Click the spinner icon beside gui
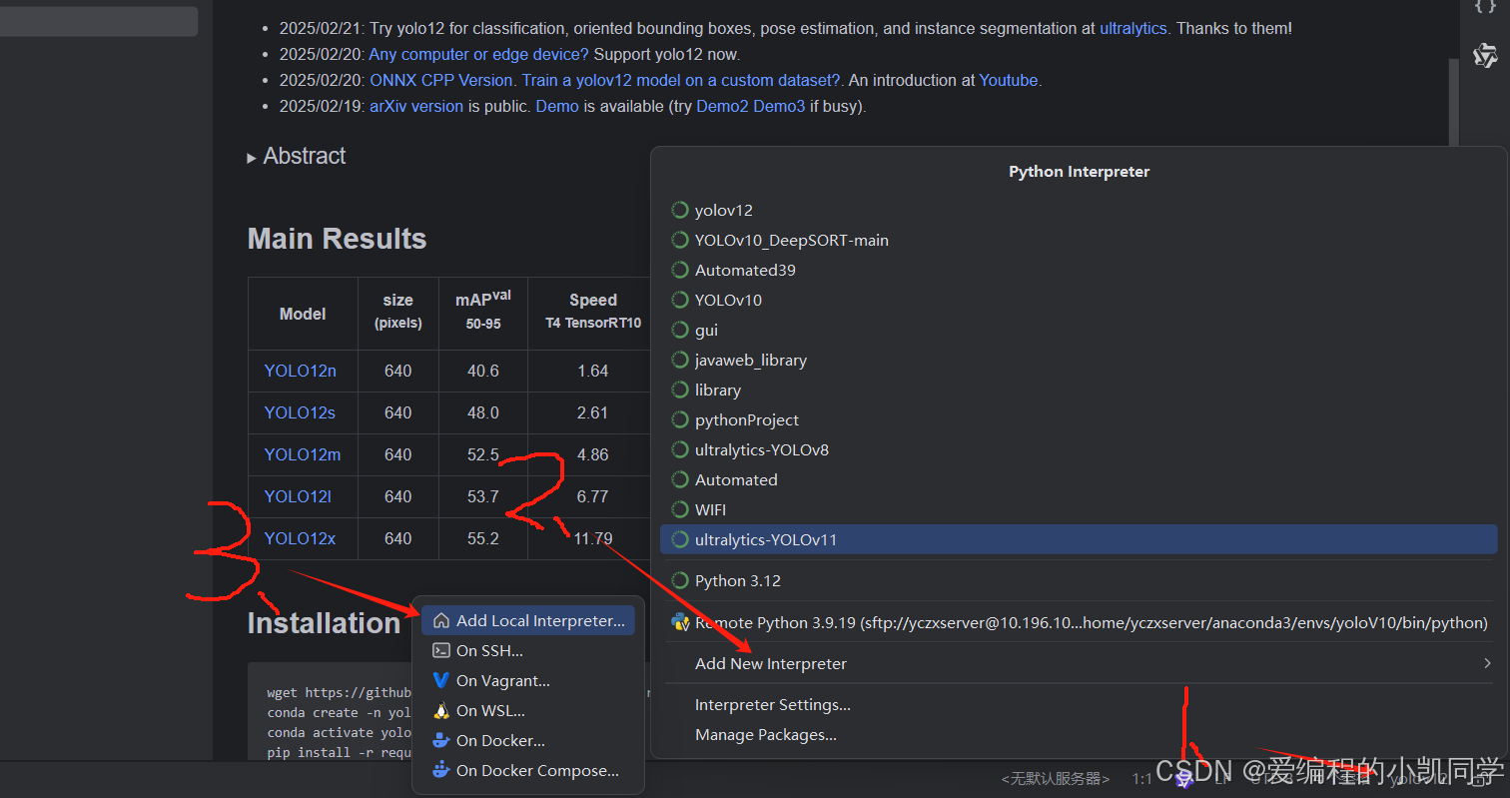 (680, 330)
